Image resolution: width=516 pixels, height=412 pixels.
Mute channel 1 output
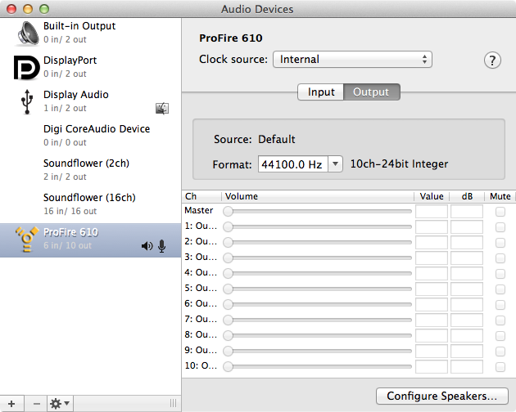[500, 227]
